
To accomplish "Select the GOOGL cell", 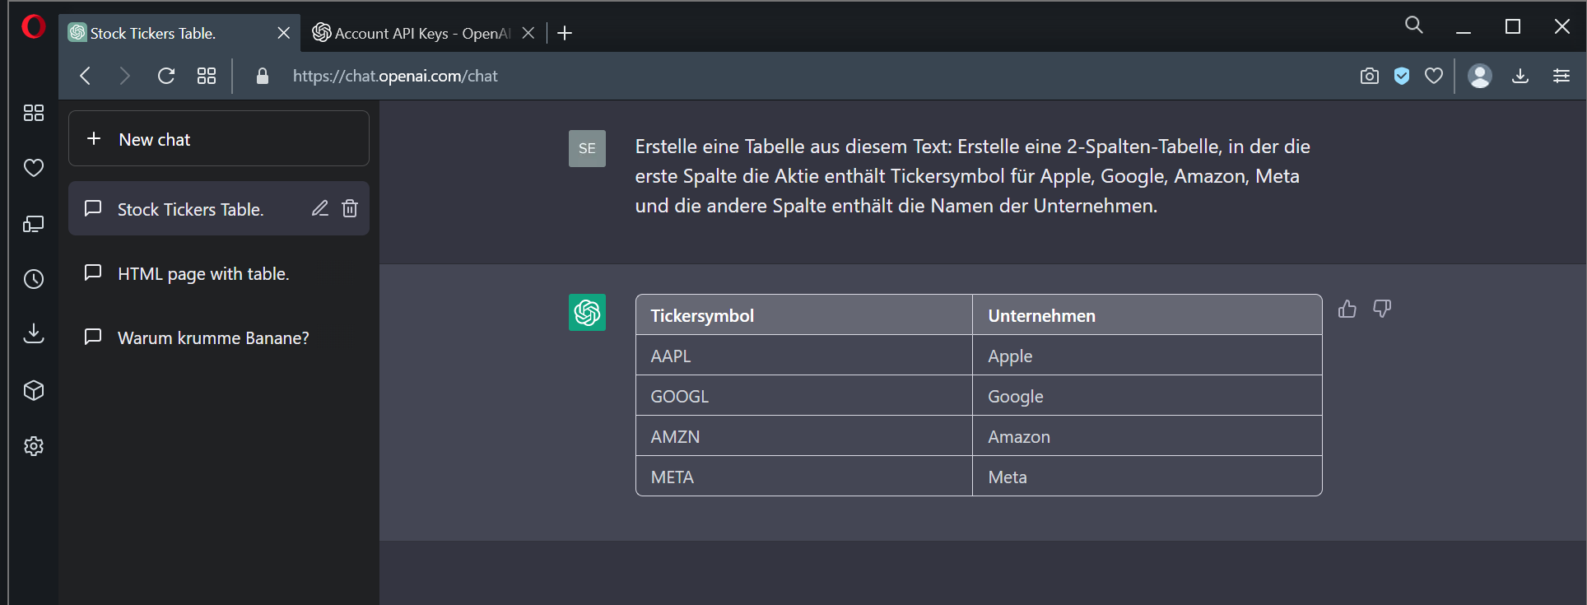I will 804,396.
